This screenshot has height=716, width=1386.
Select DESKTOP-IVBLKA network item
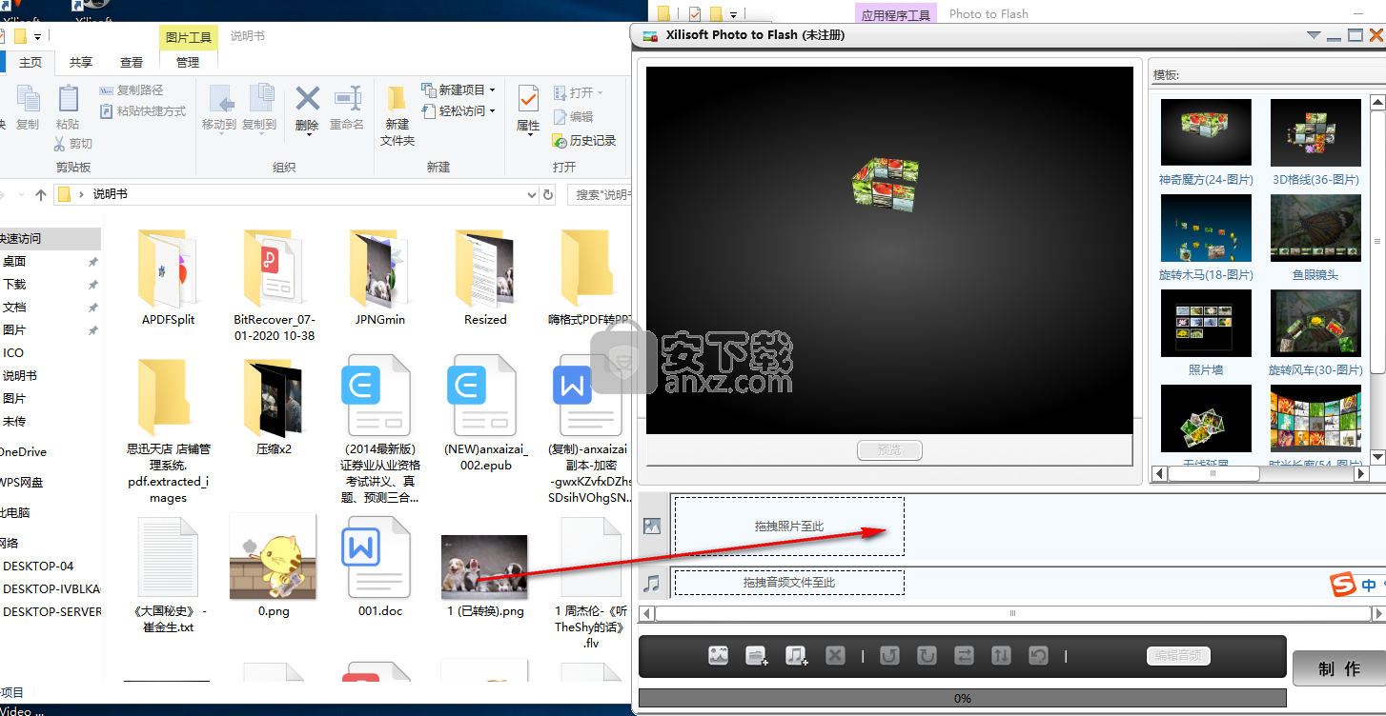point(51,588)
